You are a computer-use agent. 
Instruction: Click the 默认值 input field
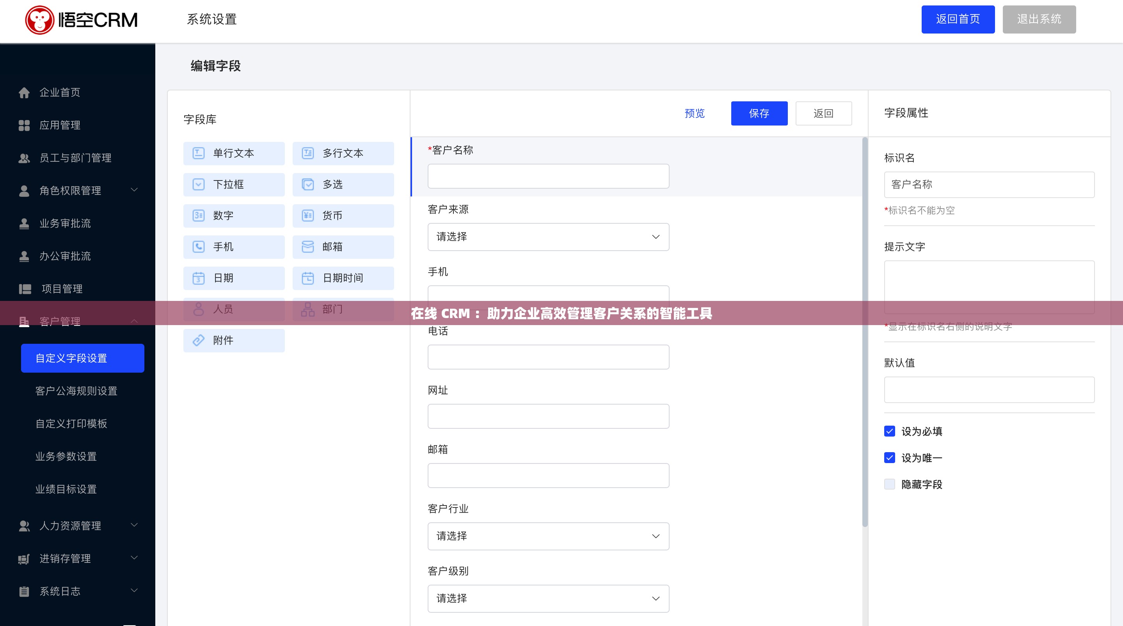pyautogui.click(x=989, y=390)
